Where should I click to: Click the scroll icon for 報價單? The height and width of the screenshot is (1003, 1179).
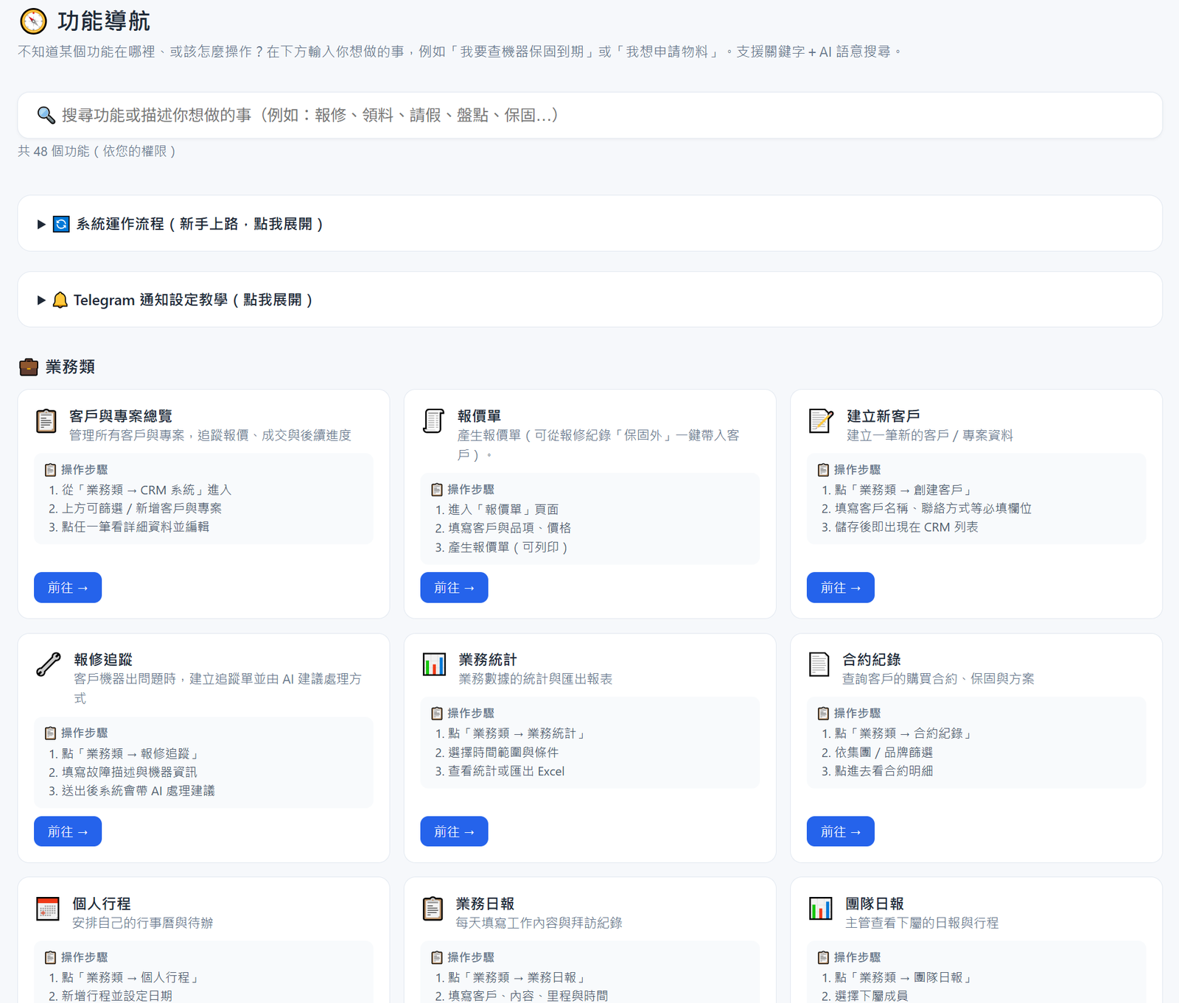click(x=433, y=420)
